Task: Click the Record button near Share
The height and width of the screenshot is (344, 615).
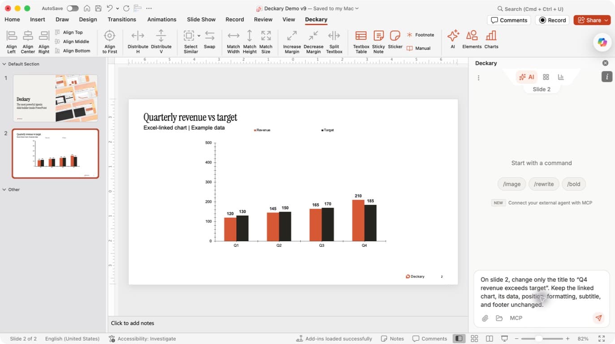Action: point(553,20)
